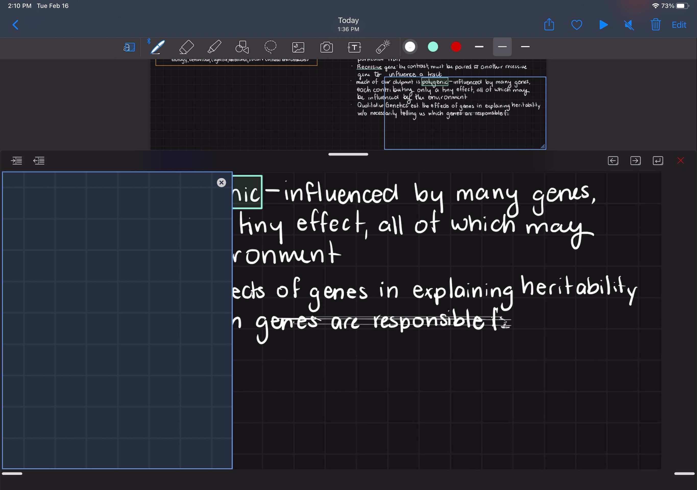Activate the laser pointer tool
This screenshot has width=697, height=490.
point(383,47)
